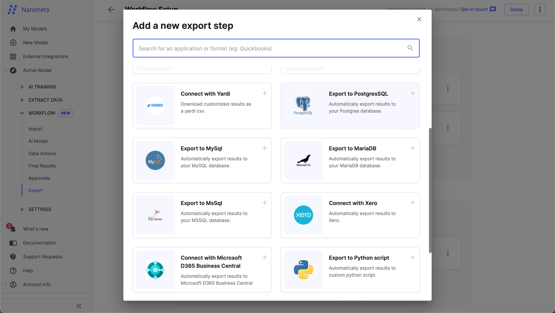Open Data Actions workflow item
Viewport: 555px width, 313px height.
[x=42, y=154]
